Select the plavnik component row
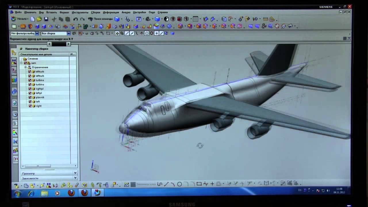The image size is (368, 207). coord(40,97)
